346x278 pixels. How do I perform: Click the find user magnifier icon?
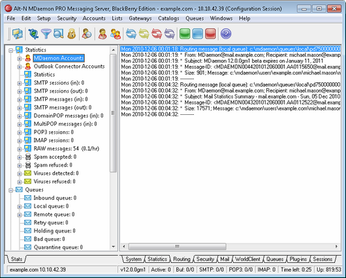[87, 34]
